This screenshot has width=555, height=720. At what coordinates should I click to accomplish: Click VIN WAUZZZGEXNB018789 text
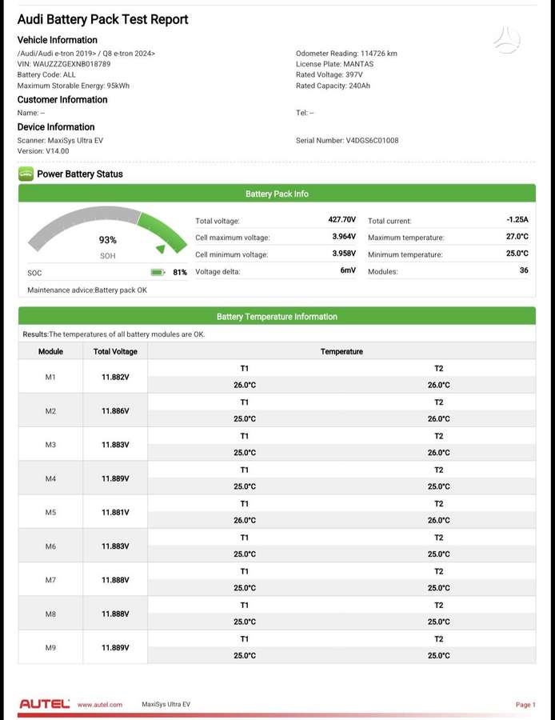[x=64, y=64]
